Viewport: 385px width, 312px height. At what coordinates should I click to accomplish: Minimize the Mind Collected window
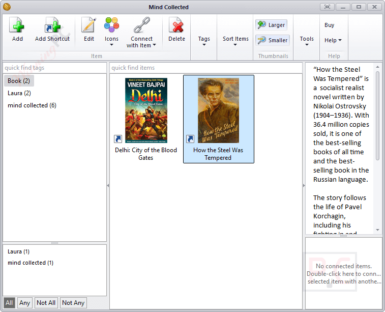(x=343, y=7)
